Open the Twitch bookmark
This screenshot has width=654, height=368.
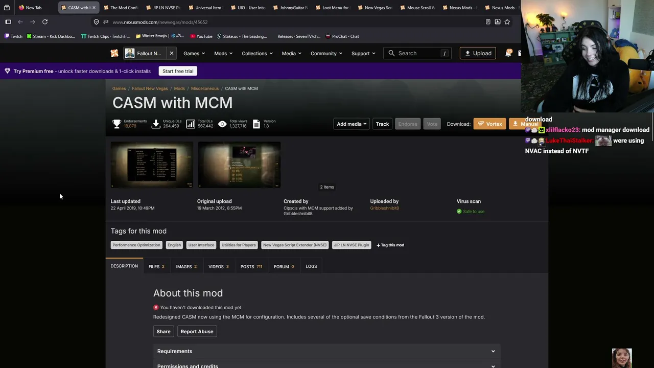click(13, 36)
